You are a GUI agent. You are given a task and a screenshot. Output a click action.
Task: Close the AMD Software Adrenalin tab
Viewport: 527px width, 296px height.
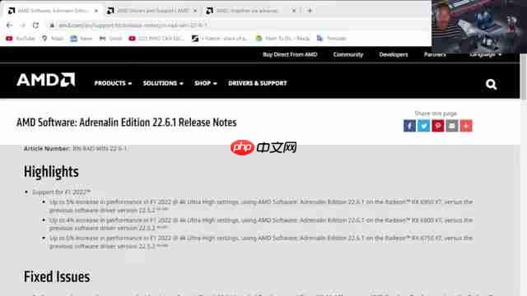(96, 11)
